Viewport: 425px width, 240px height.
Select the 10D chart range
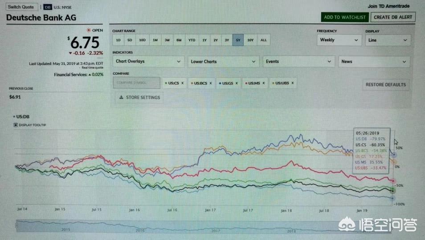142,40
